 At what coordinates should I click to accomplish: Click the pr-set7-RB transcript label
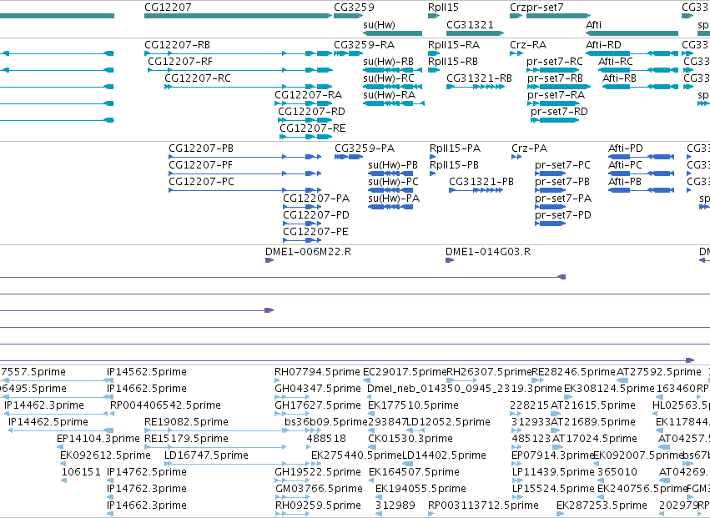point(556,78)
